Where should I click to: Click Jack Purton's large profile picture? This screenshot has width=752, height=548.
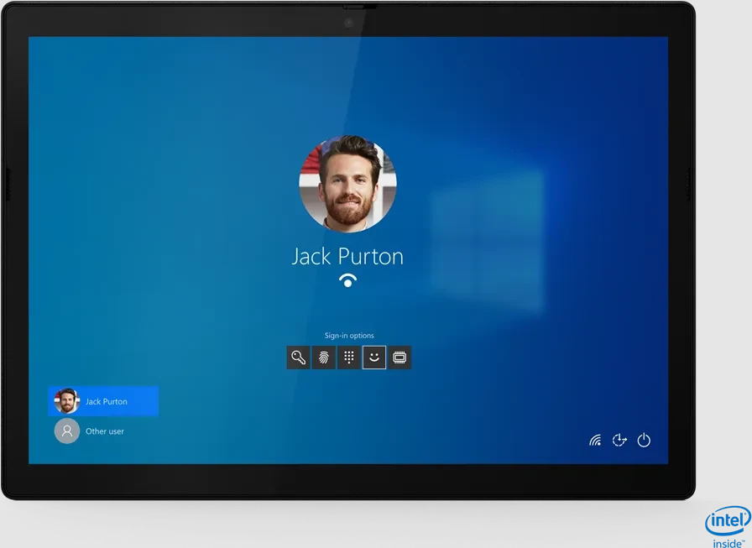[347, 184]
